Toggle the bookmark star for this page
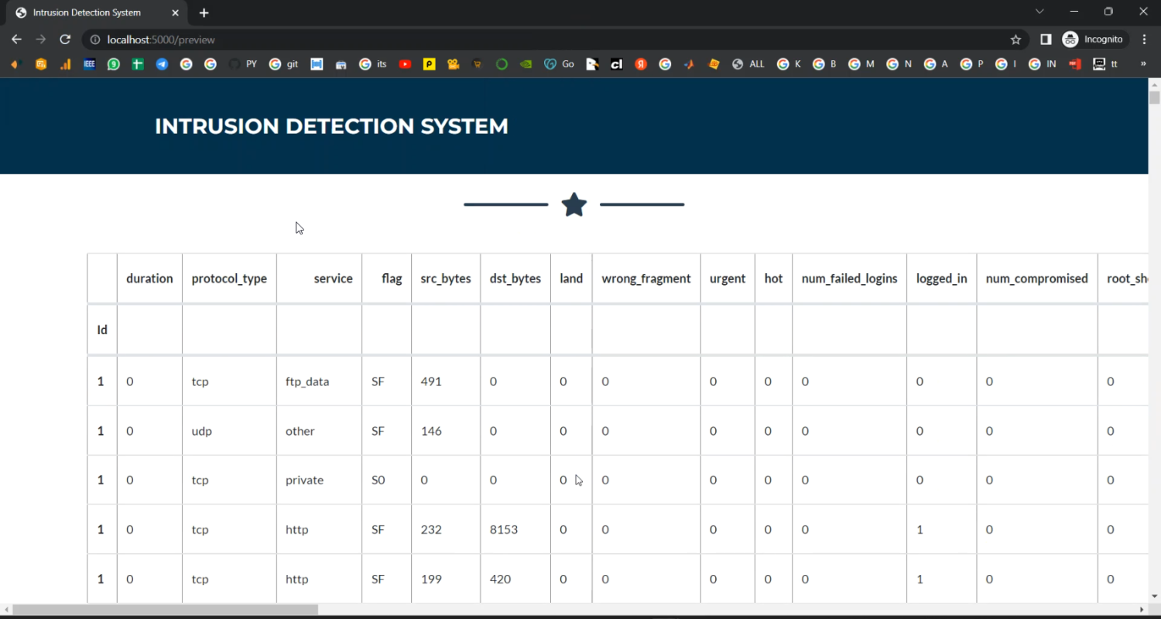Screen dimensions: 1161x619 click(1015, 39)
